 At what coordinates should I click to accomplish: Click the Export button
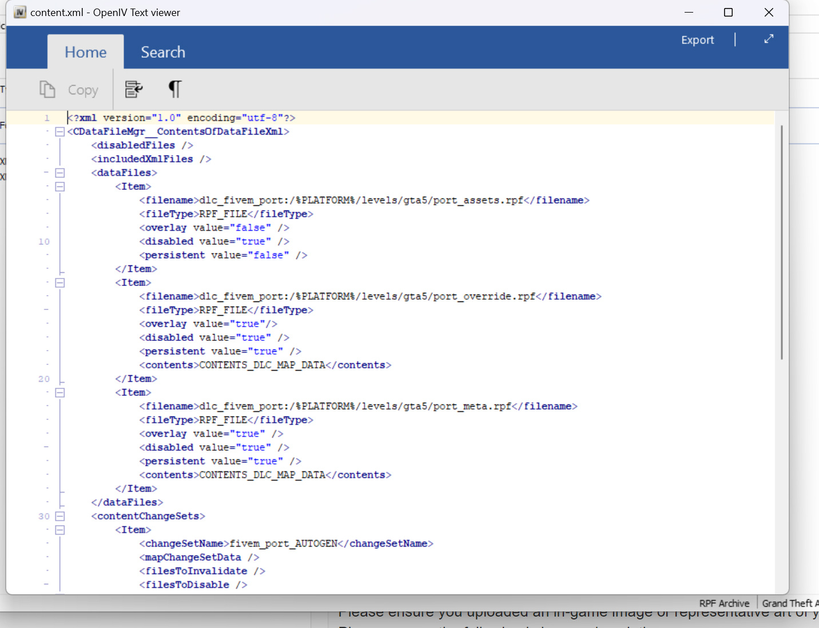pos(697,40)
